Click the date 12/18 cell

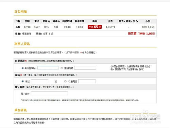[x=27, y=27]
